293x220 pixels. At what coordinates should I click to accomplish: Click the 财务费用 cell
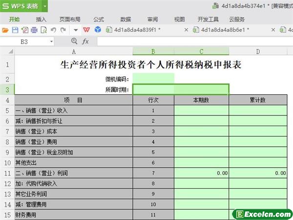74,215
